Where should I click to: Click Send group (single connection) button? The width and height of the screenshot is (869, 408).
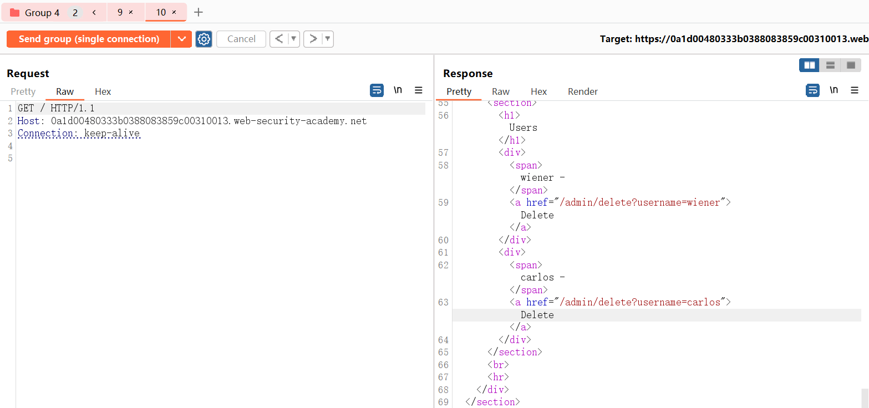click(x=89, y=39)
